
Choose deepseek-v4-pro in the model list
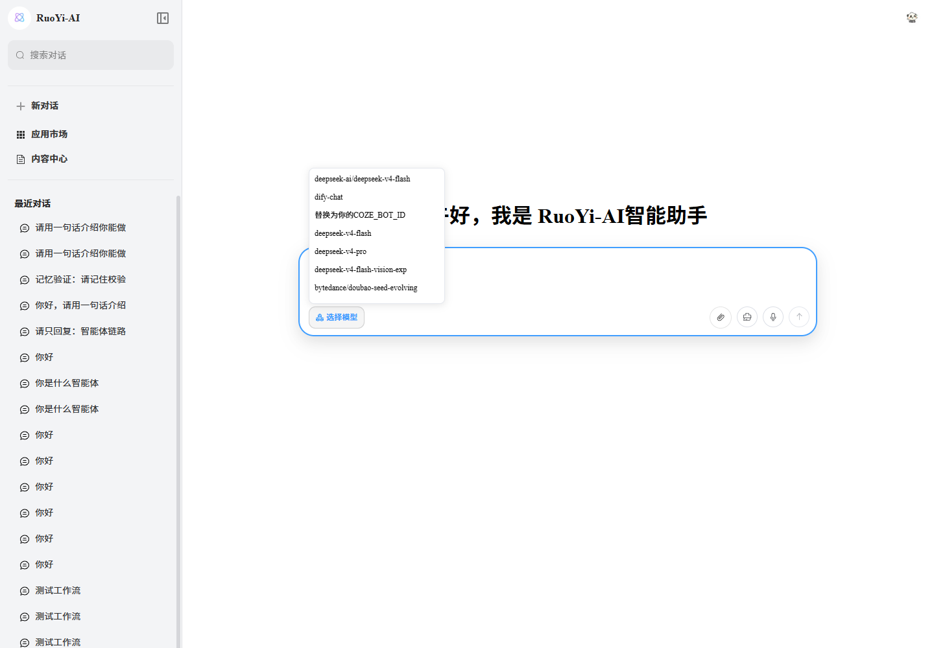[377, 251]
